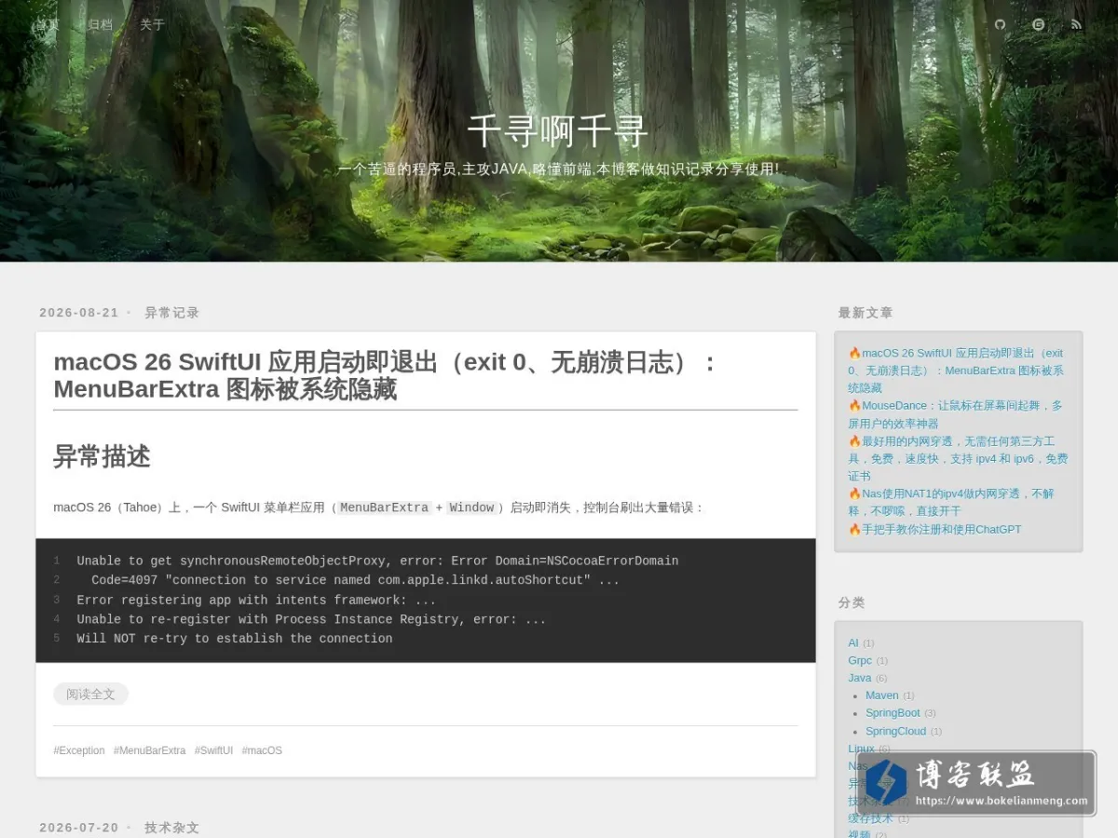Click the post date 2026-08-21
The image size is (1118, 838).
coord(79,313)
